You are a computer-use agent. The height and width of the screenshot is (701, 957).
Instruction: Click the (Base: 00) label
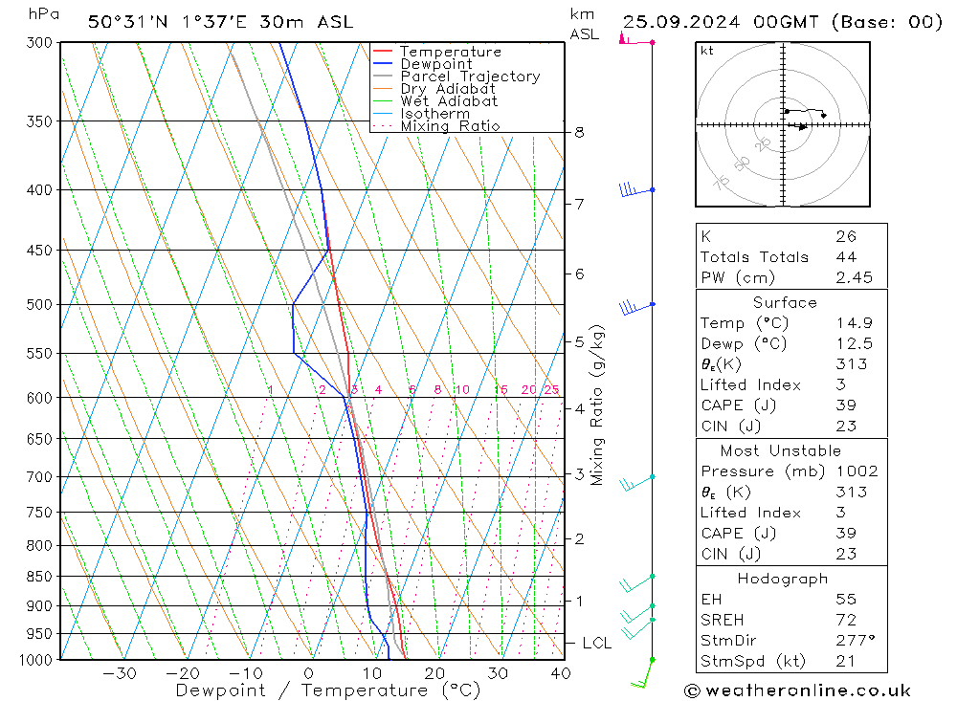887,22
